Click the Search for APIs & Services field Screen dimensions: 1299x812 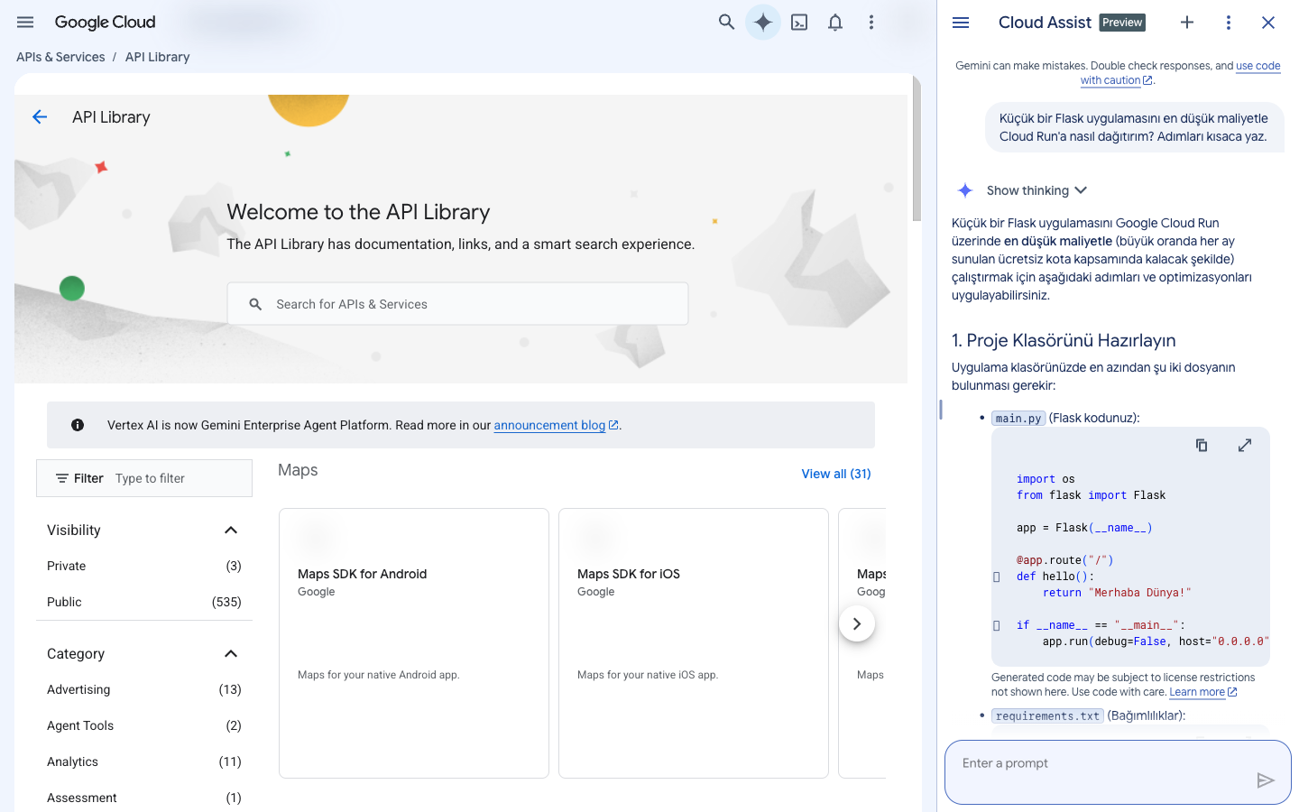tap(458, 304)
